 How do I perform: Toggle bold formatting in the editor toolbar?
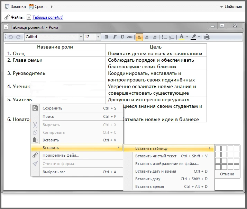pos(107,37)
